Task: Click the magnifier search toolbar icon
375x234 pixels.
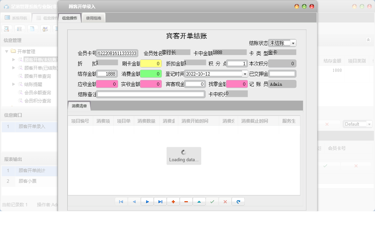Action: coord(6,29)
